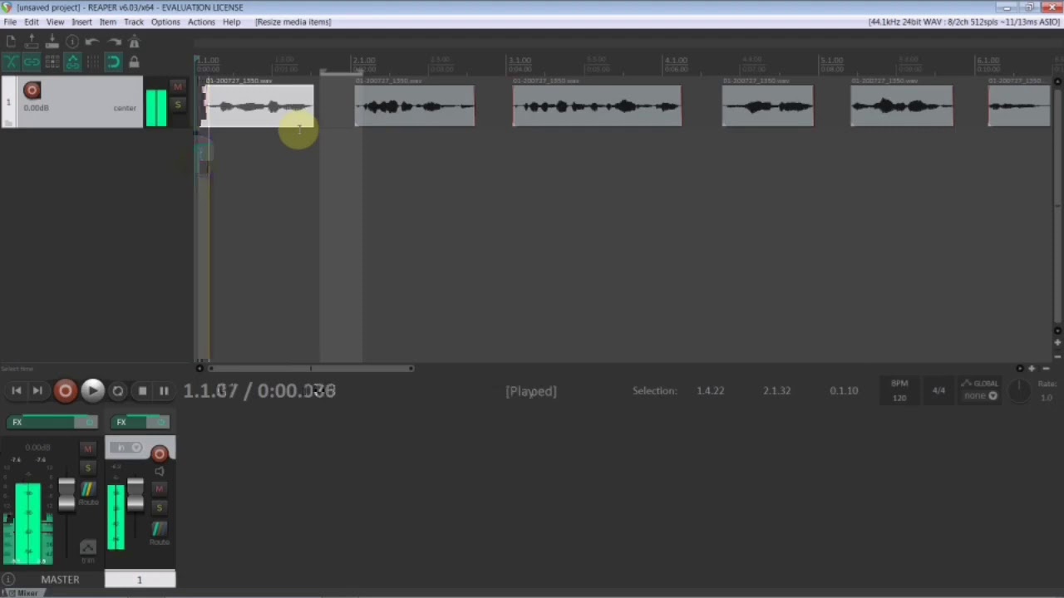Viewport: 1064px width, 598px height.
Task: Toggle the metronome icon
Action: [x=134, y=42]
